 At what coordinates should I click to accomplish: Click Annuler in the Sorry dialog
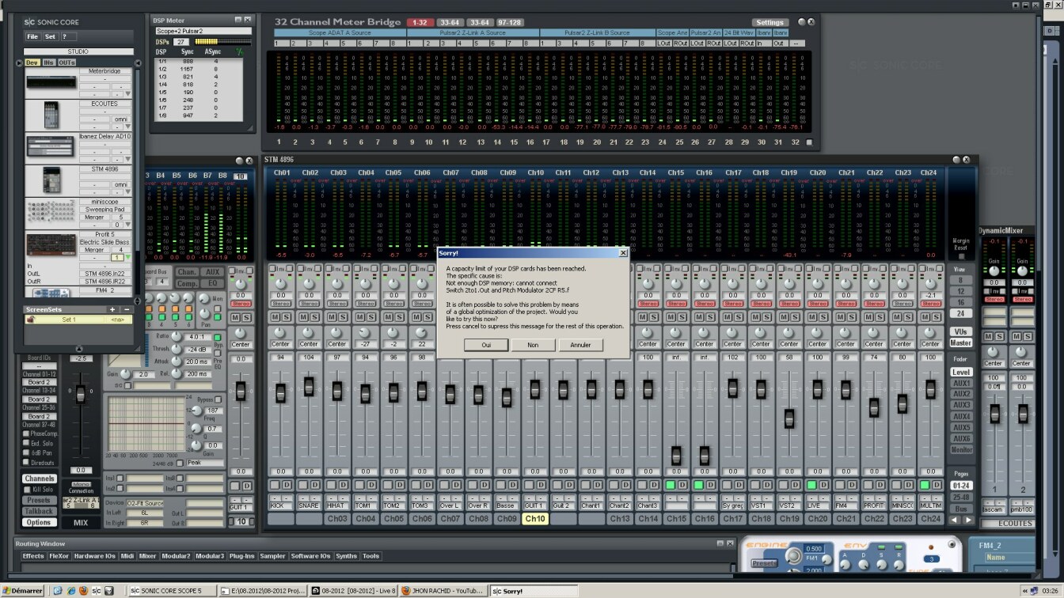[580, 345]
